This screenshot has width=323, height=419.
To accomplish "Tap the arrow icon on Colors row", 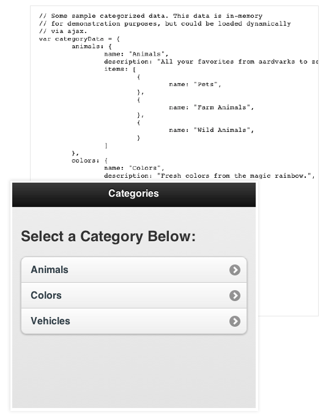I will (235, 296).
